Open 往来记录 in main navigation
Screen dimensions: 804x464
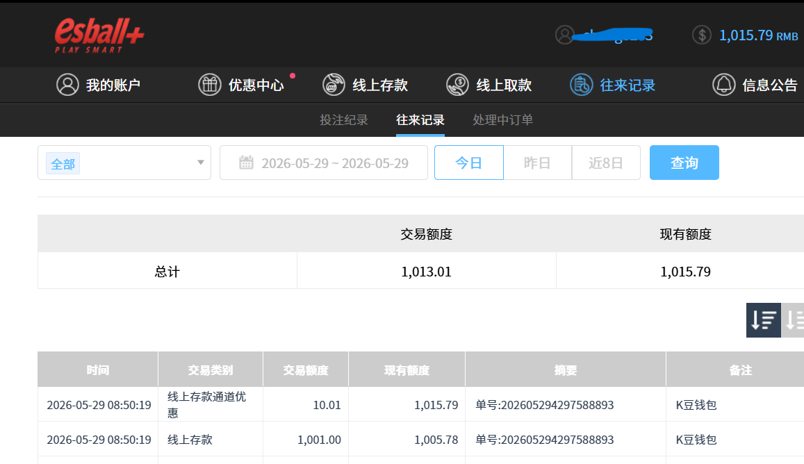(613, 85)
